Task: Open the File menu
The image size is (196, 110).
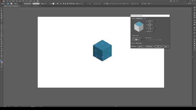Action: pos(7,1)
